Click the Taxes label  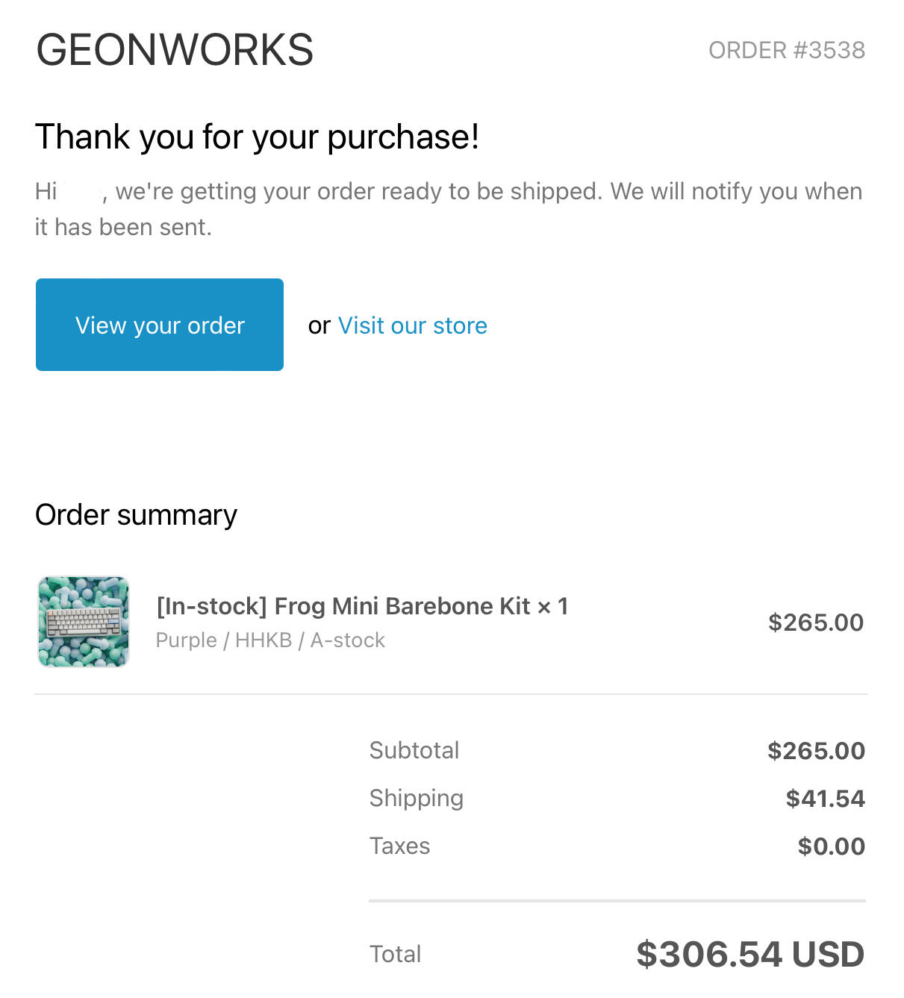point(399,846)
